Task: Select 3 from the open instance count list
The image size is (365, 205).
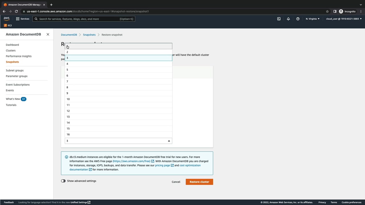Action: point(118,58)
